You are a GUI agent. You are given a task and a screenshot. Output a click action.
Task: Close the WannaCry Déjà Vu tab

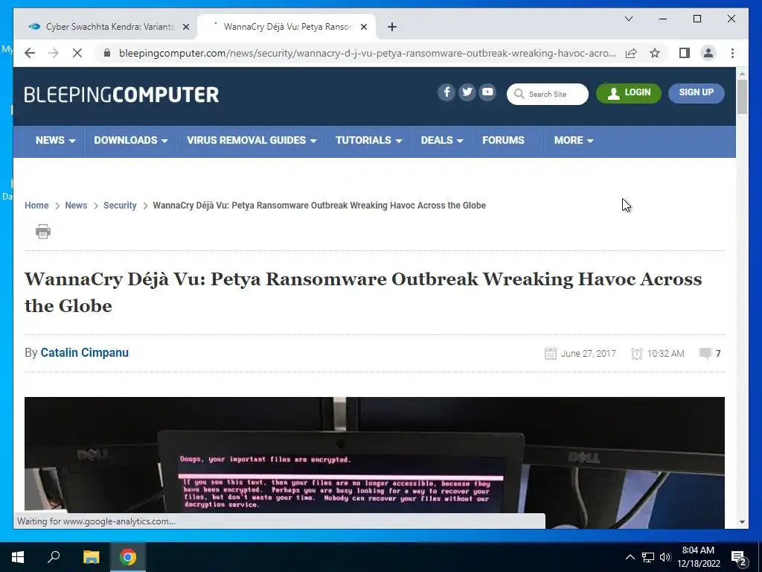tap(363, 27)
